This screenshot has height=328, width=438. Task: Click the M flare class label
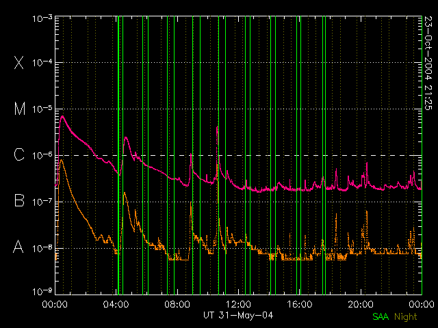[20, 109]
